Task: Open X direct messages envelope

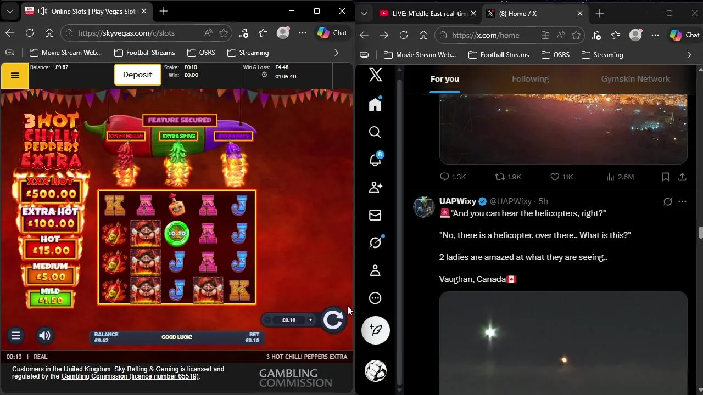Action: 375,215
